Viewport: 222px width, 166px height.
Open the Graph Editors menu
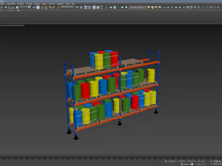click(x=11, y=4)
